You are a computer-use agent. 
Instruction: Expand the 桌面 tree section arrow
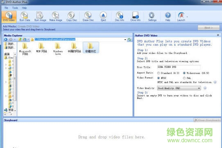[x=15, y=54]
